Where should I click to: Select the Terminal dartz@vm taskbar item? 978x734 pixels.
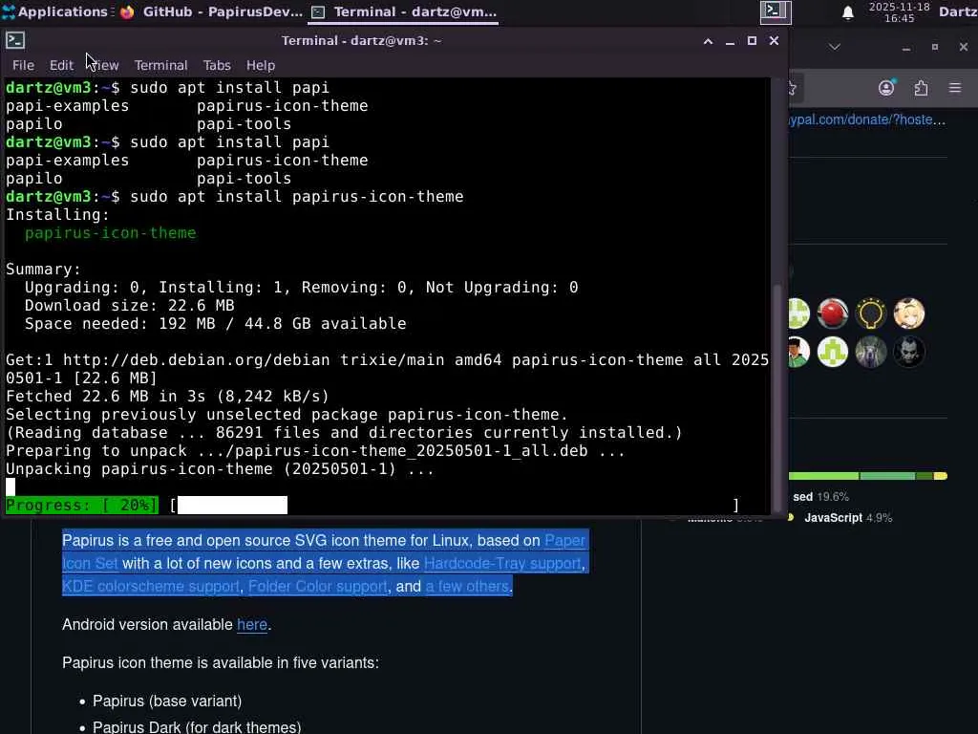point(404,11)
